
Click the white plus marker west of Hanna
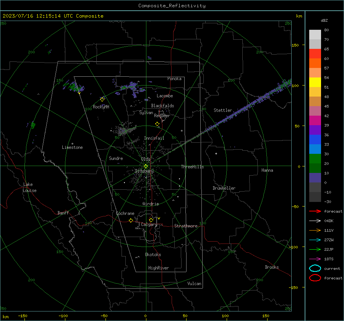216,153
